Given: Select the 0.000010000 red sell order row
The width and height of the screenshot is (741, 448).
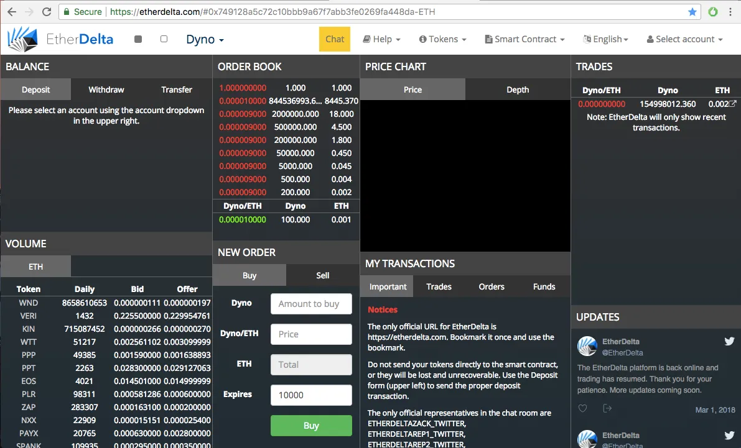Looking at the screenshot, I should point(286,101).
